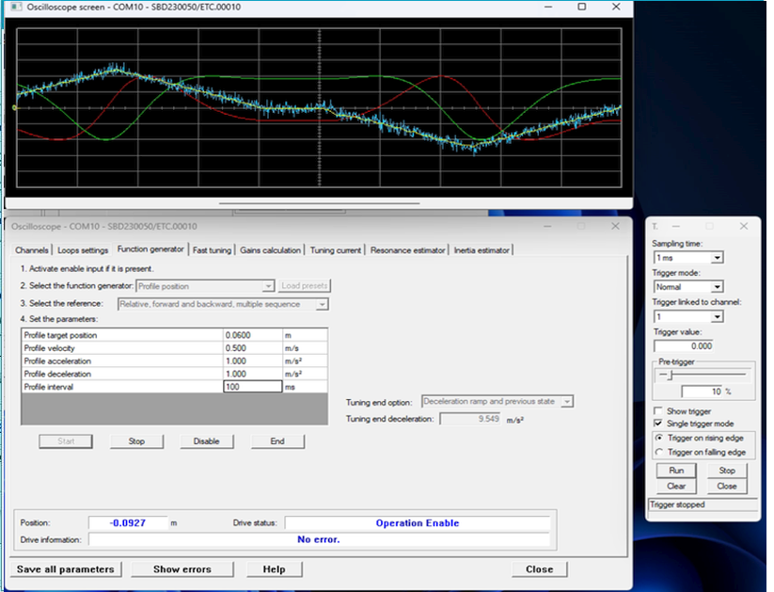Image resolution: width=774 pixels, height=592 pixels.
Task: Click the Pre-trigger slider handle
Action: point(671,375)
